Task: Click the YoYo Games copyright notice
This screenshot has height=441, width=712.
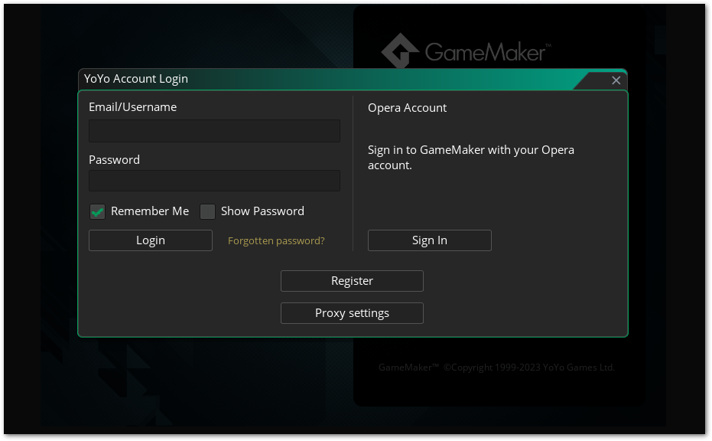Action: (x=496, y=367)
